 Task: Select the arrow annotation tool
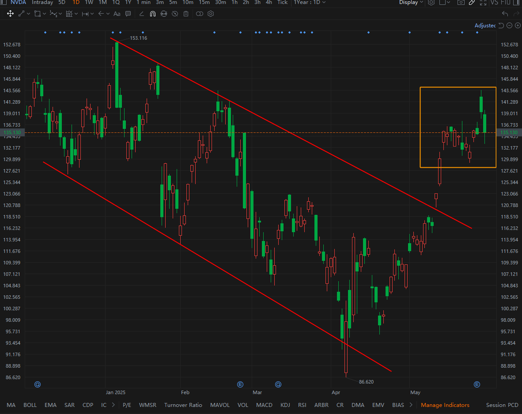101,14
